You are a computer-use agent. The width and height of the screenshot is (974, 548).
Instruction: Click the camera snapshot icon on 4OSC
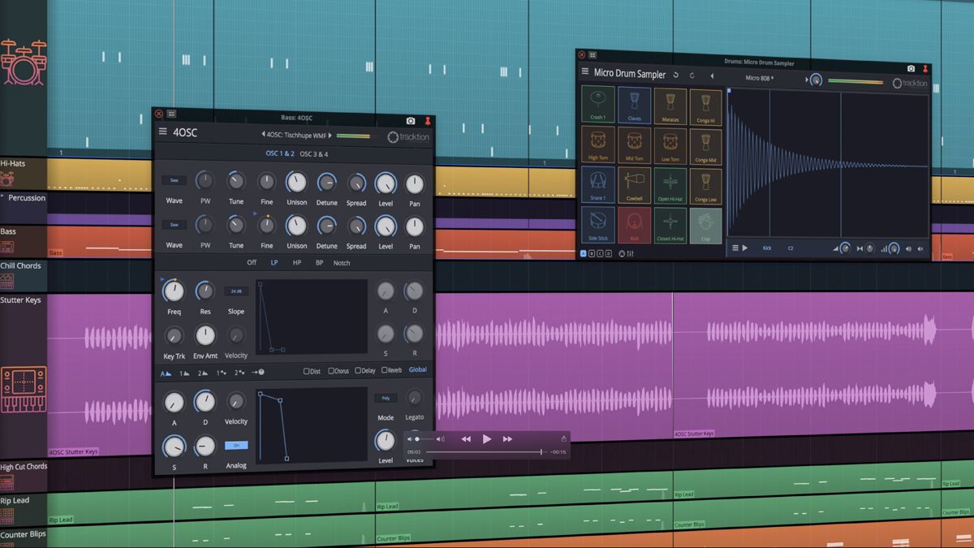pyautogui.click(x=411, y=119)
